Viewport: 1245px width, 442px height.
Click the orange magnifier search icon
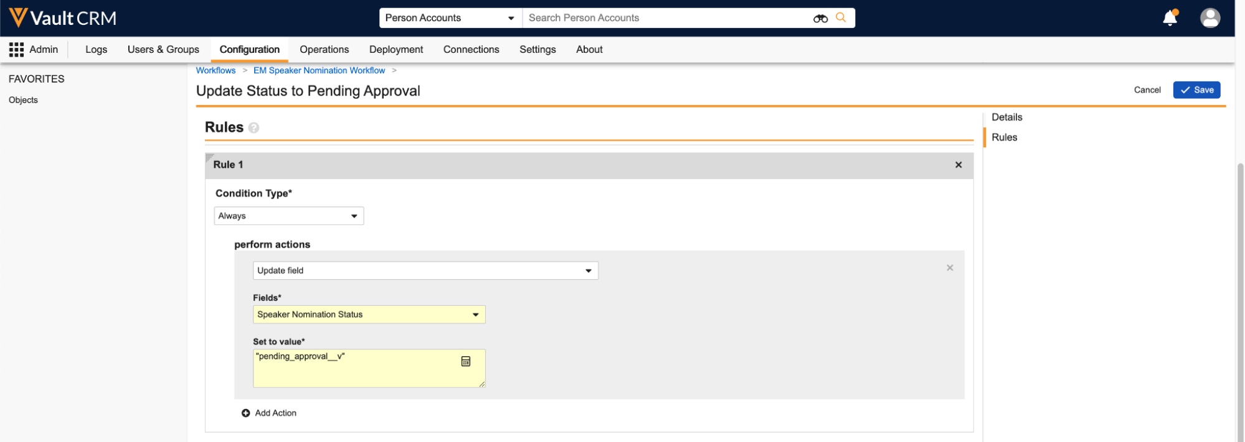[841, 17]
